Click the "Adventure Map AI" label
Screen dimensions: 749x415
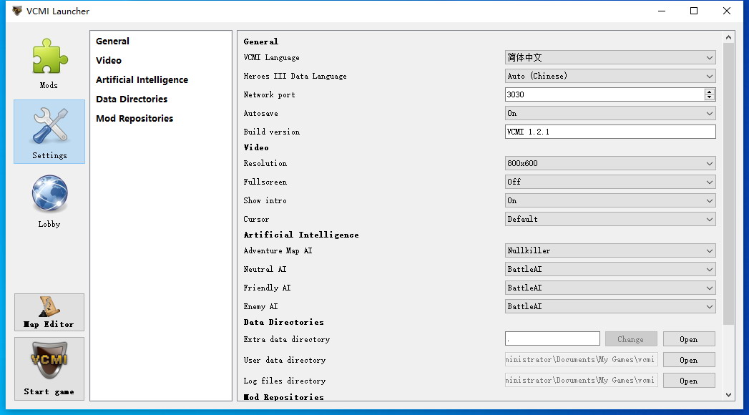pyautogui.click(x=278, y=250)
